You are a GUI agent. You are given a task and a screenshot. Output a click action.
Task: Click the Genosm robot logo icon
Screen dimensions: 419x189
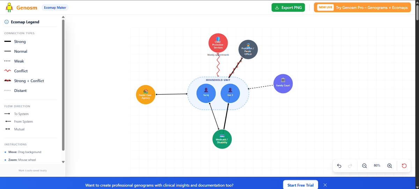tap(9, 7)
